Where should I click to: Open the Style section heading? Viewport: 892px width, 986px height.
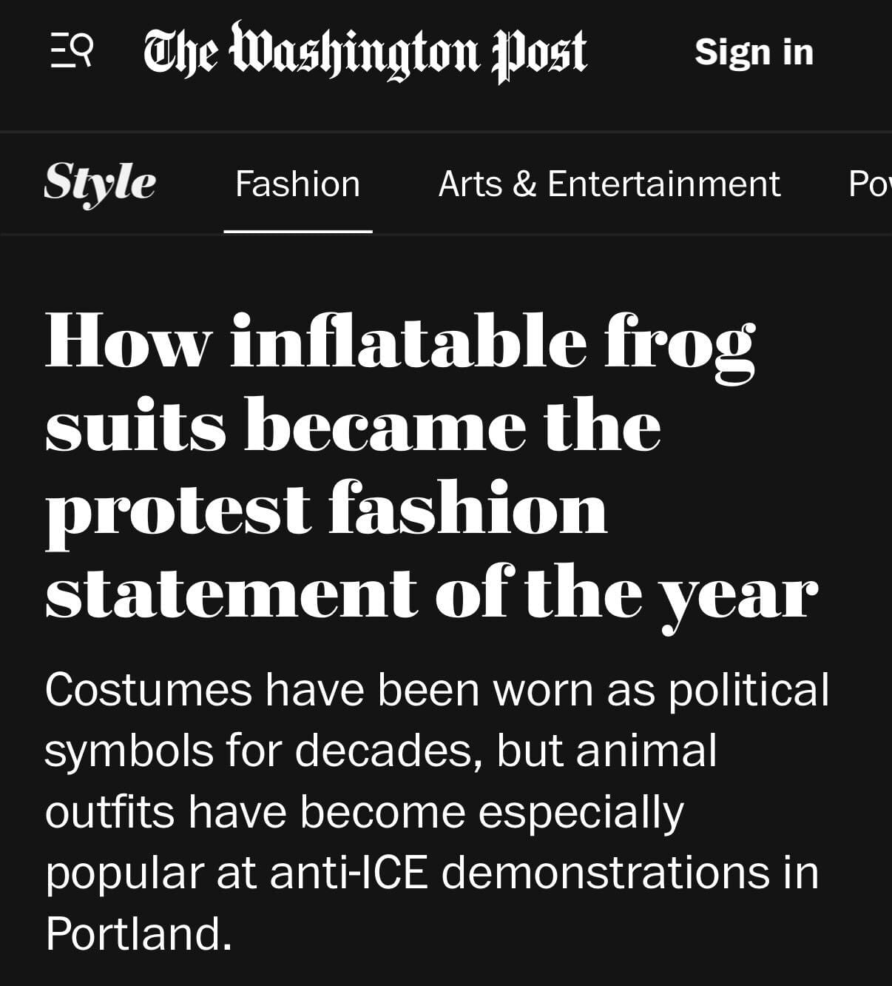(100, 183)
